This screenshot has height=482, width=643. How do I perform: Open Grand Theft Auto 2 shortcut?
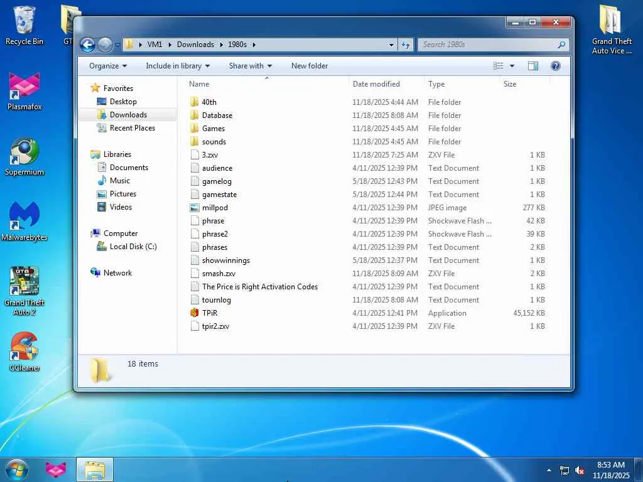24,291
